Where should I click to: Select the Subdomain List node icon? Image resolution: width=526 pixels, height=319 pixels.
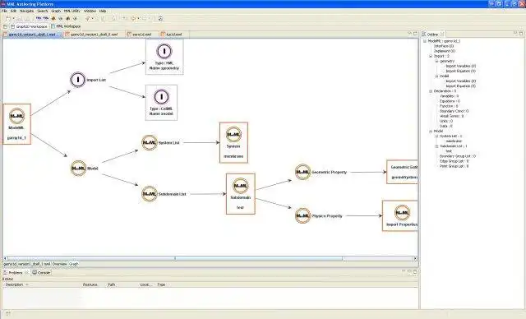click(x=150, y=194)
